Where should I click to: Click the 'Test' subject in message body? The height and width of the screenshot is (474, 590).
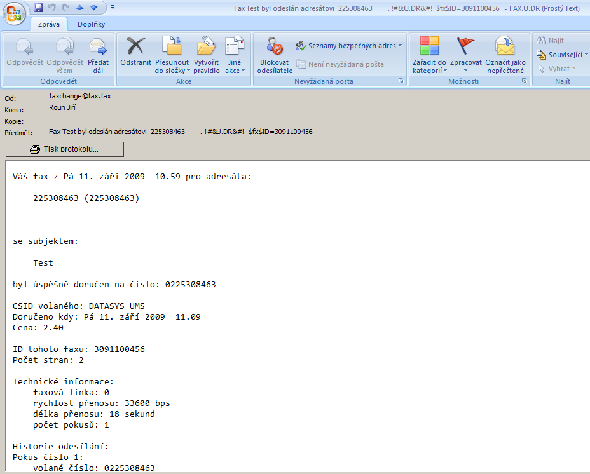pyautogui.click(x=43, y=263)
